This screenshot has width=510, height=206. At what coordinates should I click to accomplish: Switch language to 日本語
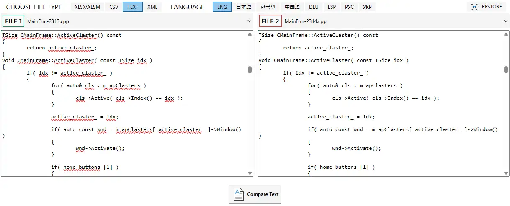(x=244, y=7)
